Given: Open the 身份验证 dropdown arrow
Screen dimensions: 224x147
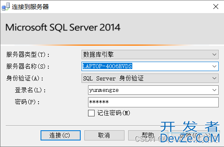Looking at the screenshot, I should click(214, 78).
